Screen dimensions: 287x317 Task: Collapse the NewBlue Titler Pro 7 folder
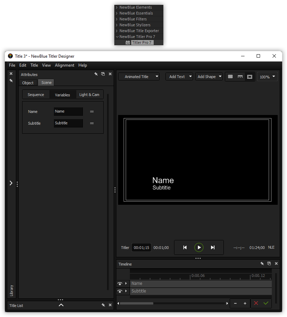pos(117,37)
